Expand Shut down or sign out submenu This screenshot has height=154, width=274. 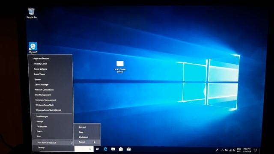(53, 142)
